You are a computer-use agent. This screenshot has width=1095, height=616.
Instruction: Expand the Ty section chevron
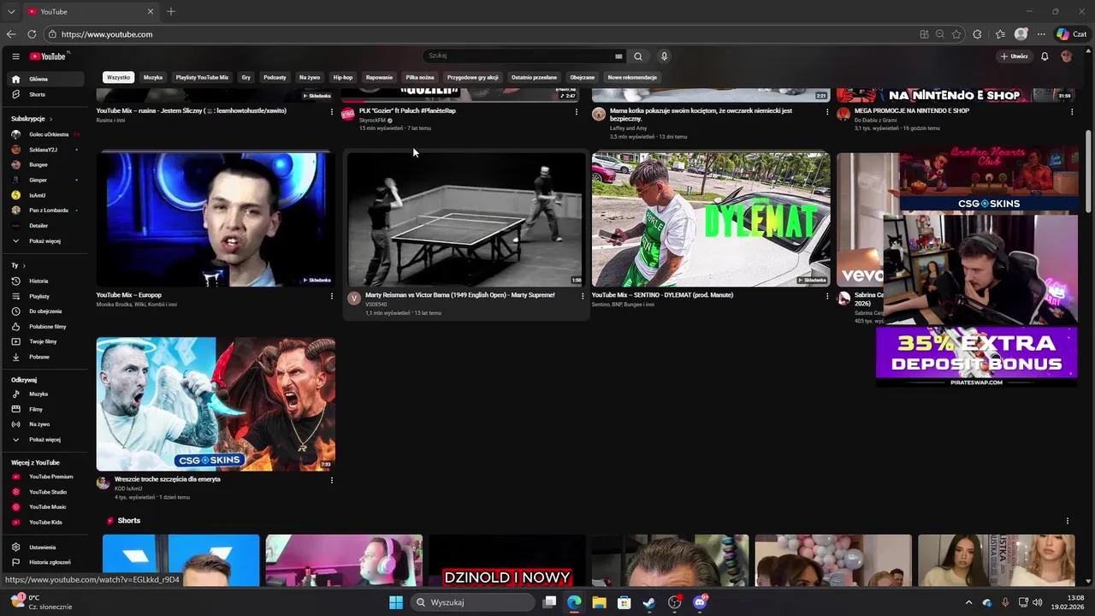click(x=25, y=266)
